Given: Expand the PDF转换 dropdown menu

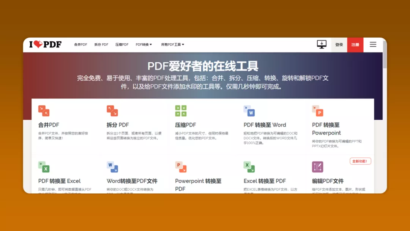Looking at the screenshot, I should [144, 44].
